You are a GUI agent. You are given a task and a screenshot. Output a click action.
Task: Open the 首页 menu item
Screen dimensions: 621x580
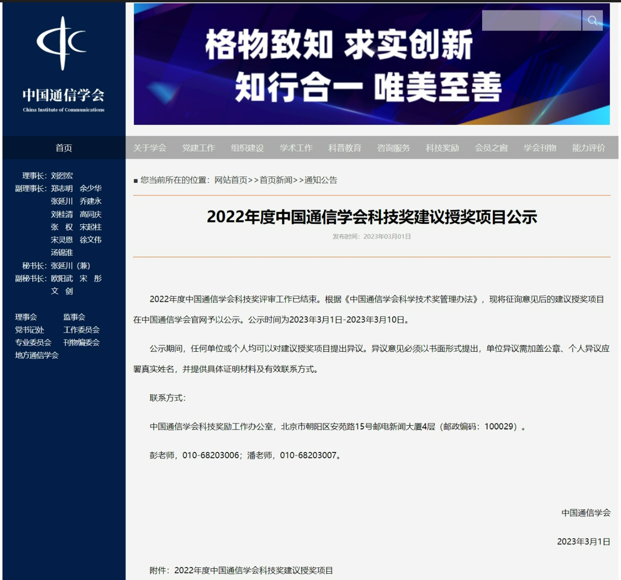(64, 148)
